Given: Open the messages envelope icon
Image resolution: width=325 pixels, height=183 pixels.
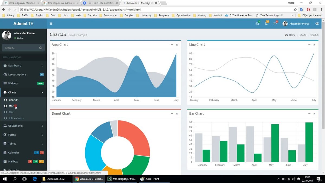Looking at the screenshot, I should [257, 24].
